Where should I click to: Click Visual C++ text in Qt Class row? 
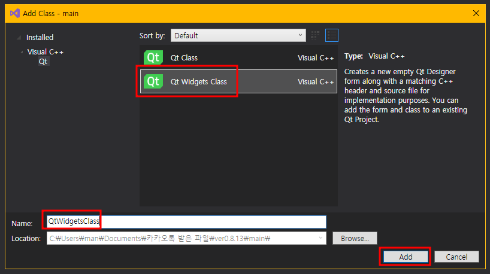coord(316,58)
